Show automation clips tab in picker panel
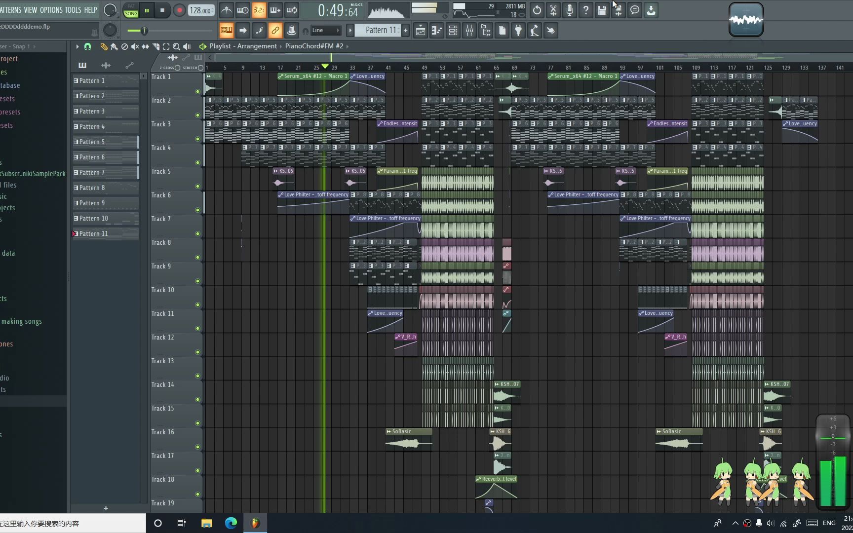This screenshot has width=853, height=533. (129, 65)
